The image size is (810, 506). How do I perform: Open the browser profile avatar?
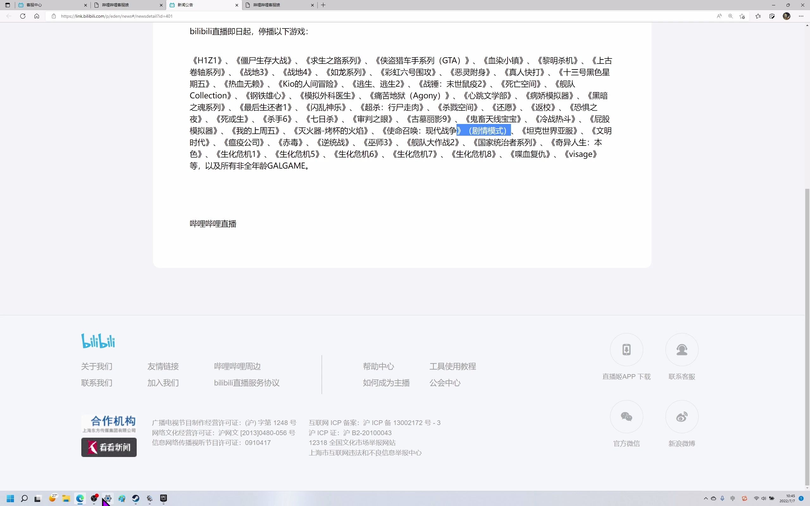tap(787, 16)
